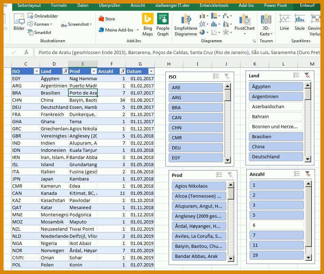Select the cell containing Argentinien
Viewport: 324px width, 274px height.
(54, 86)
